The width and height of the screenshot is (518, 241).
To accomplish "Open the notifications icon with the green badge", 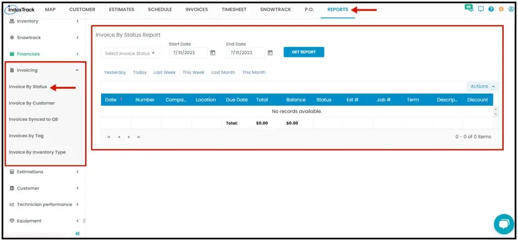I will pos(468,8).
